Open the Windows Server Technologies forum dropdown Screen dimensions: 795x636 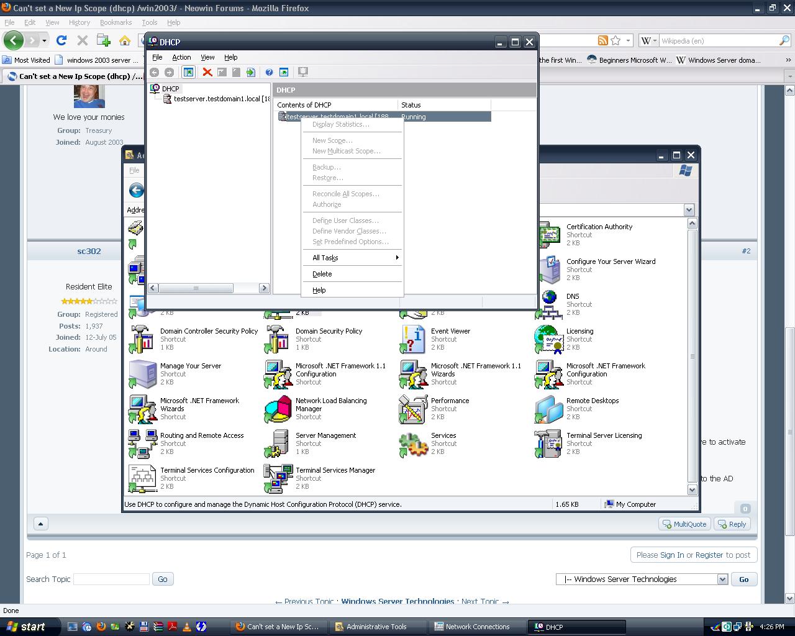tap(722, 579)
